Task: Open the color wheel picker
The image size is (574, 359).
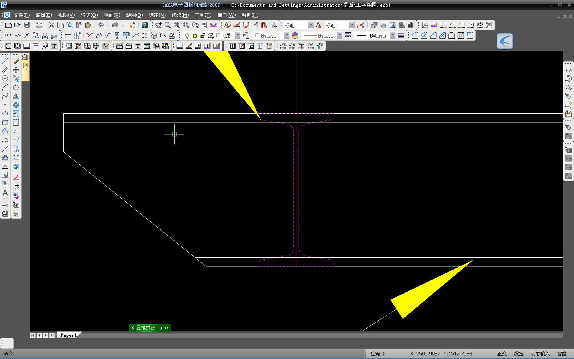Action: click(x=295, y=36)
